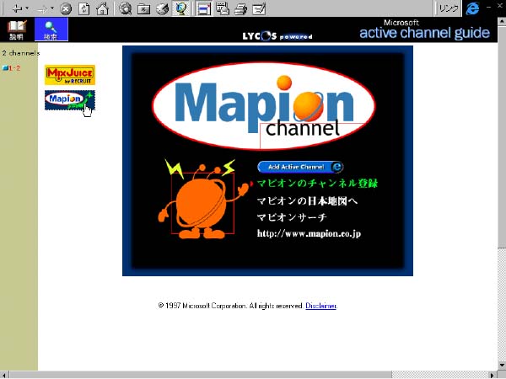
Task: Click the 1997 Microsoft Corporation copyright text
Action: pyautogui.click(x=231, y=306)
